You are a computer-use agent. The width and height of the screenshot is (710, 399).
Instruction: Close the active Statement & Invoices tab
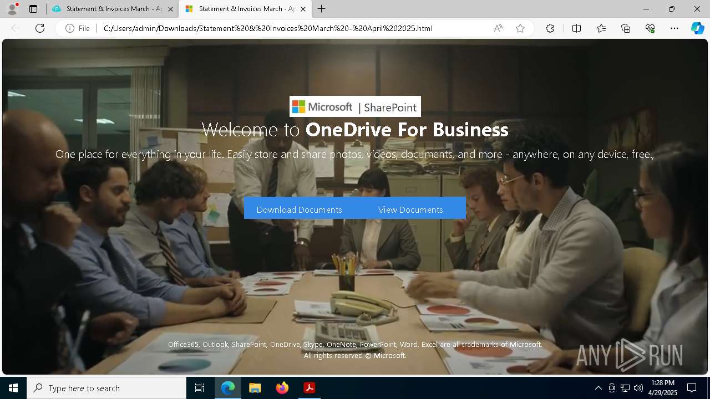coord(303,9)
